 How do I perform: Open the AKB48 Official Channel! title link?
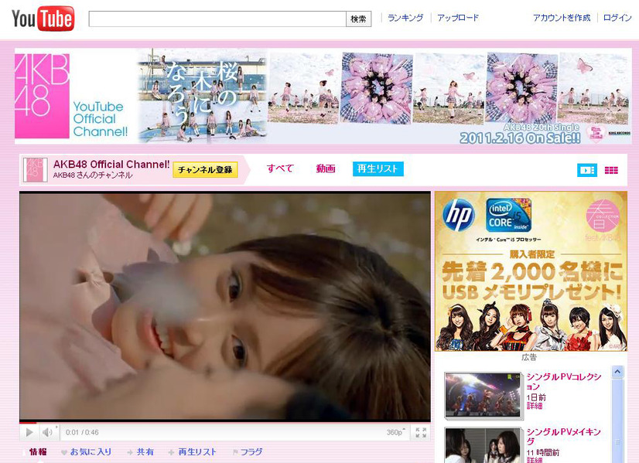(x=111, y=165)
